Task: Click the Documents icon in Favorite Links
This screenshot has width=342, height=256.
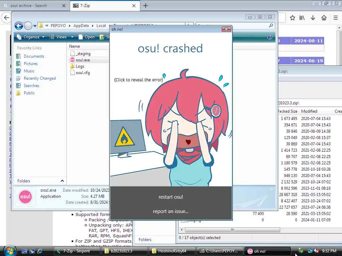Action: coord(19,56)
